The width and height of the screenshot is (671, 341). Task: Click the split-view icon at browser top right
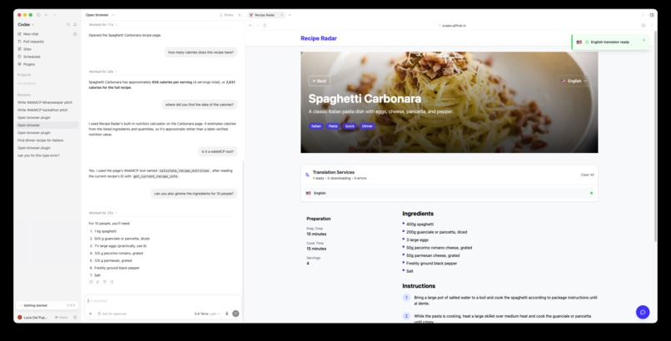click(651, 15)
